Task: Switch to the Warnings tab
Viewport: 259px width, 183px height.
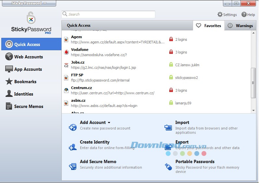Action: pyautogui.click(x=240, y=25)
